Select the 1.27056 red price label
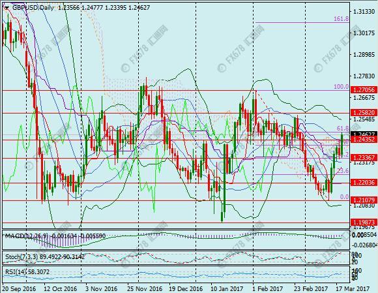378x293 pixels. tap(364, 90)
